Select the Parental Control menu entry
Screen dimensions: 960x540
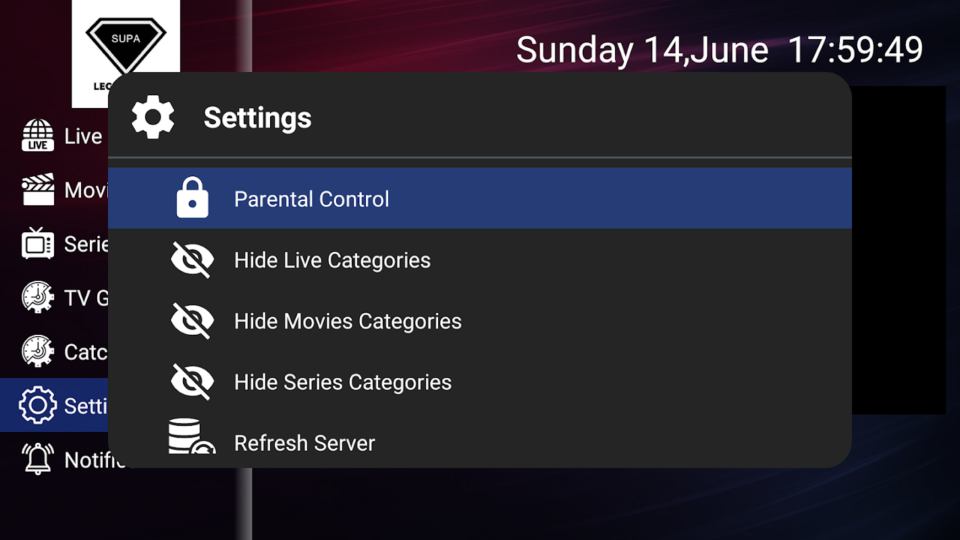[x=311, y=199]
